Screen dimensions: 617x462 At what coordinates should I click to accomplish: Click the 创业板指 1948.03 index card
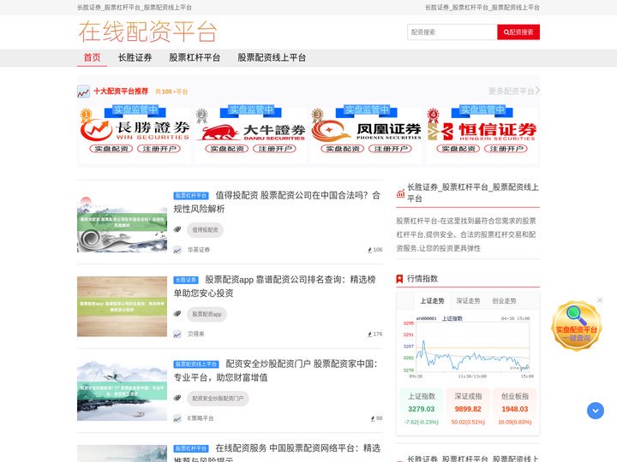(x=515, y=408)
